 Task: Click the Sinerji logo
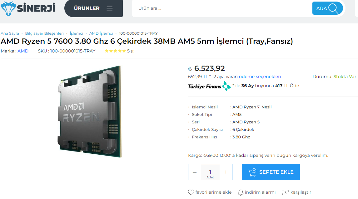[28, 8]
